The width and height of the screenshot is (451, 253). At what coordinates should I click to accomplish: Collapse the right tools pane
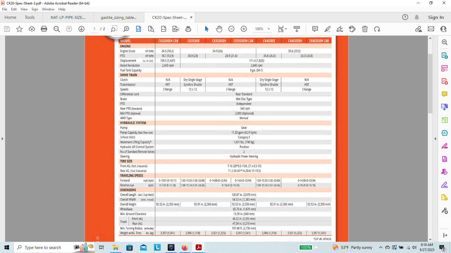[x=435, y=139]
